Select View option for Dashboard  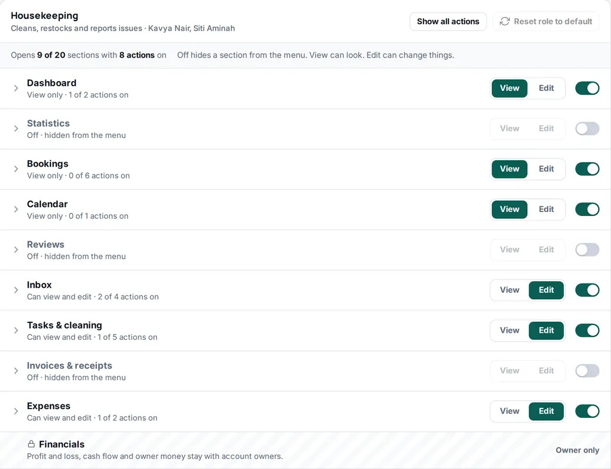click(x=509, y=89)
